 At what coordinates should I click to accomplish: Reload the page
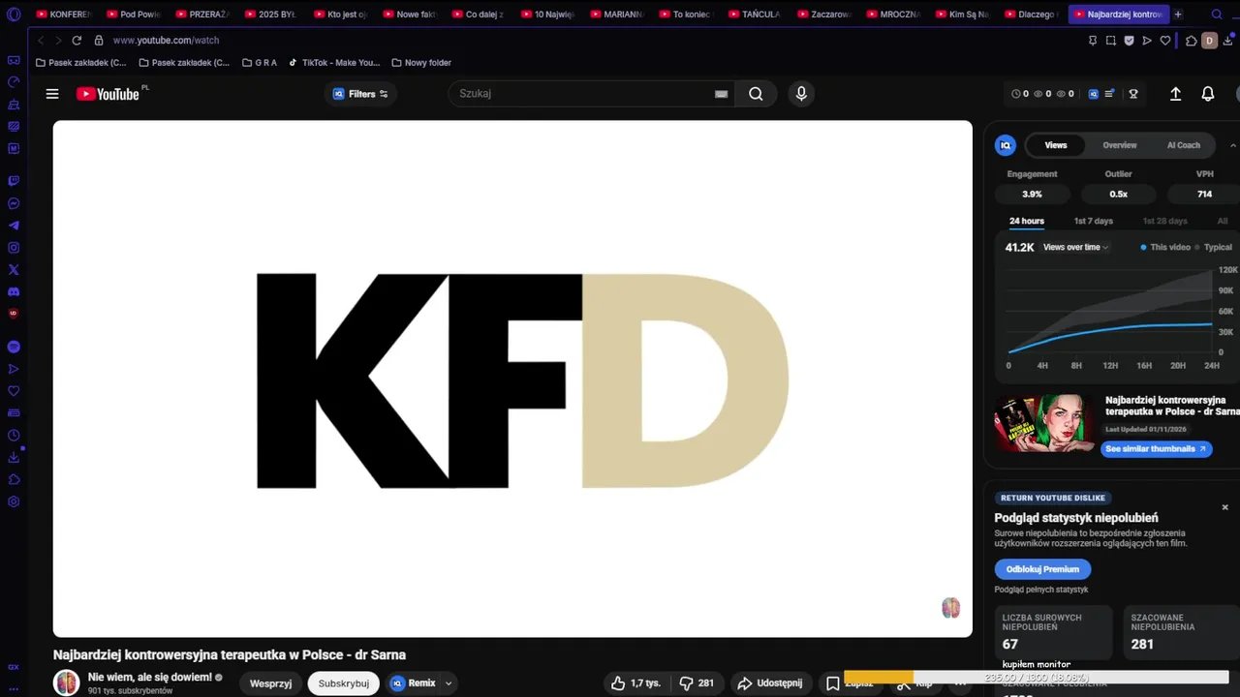[x=77, y=41]
